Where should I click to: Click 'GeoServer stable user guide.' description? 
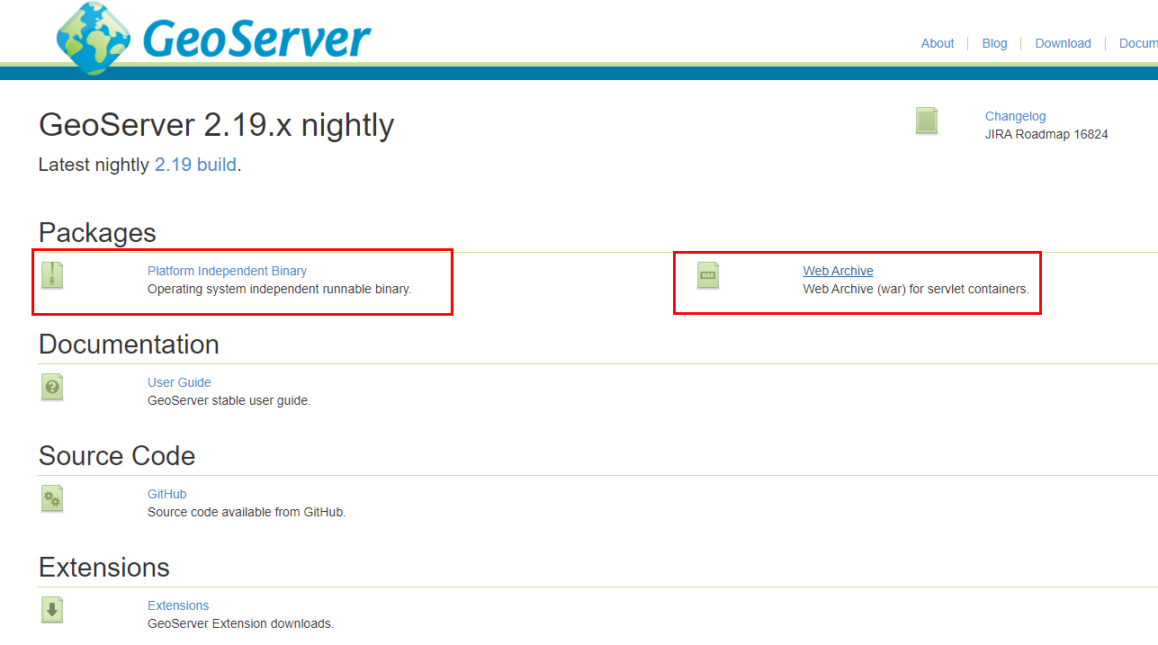click(229, 400)
